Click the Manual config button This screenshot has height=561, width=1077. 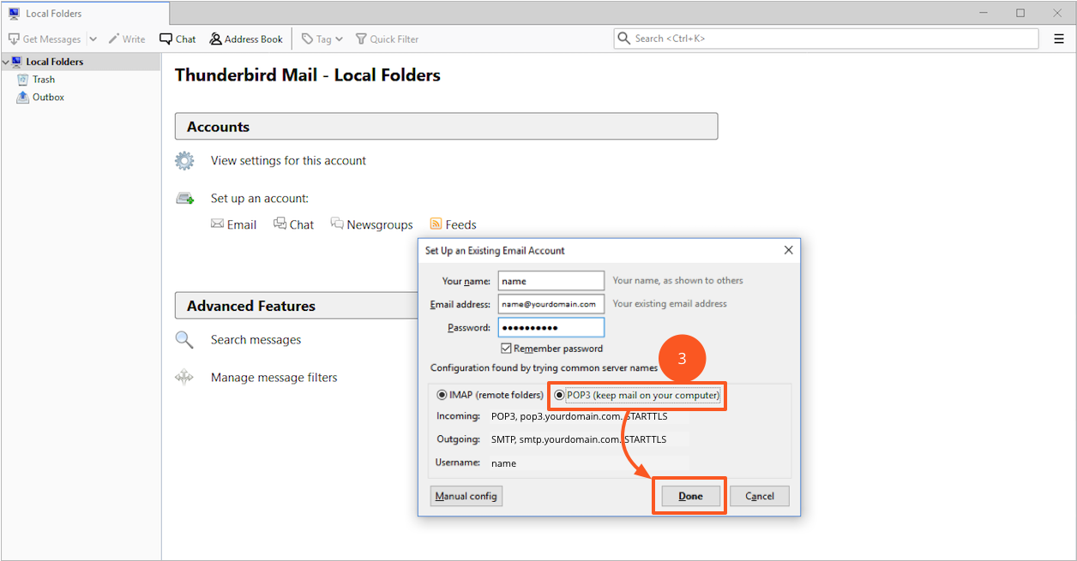[466, 496]
